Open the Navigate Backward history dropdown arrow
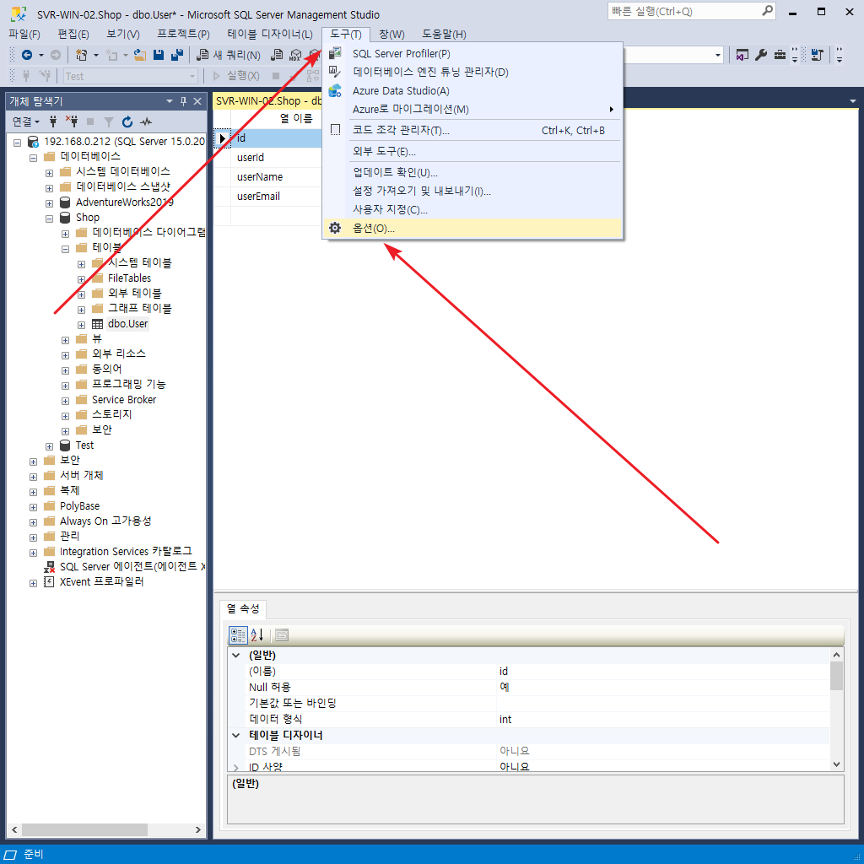The height and width of the screenshot is (864, 864). click(x=40, y=55)
